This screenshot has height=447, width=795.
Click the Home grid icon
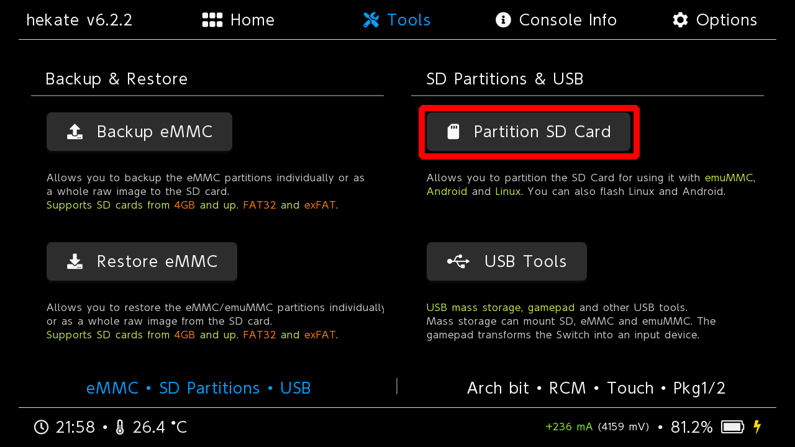pyautogui.click(x=212, y=20)
